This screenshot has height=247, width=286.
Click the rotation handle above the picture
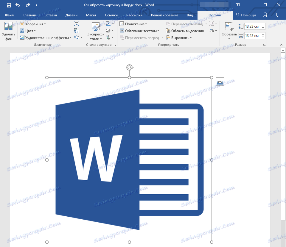(130, 68)
